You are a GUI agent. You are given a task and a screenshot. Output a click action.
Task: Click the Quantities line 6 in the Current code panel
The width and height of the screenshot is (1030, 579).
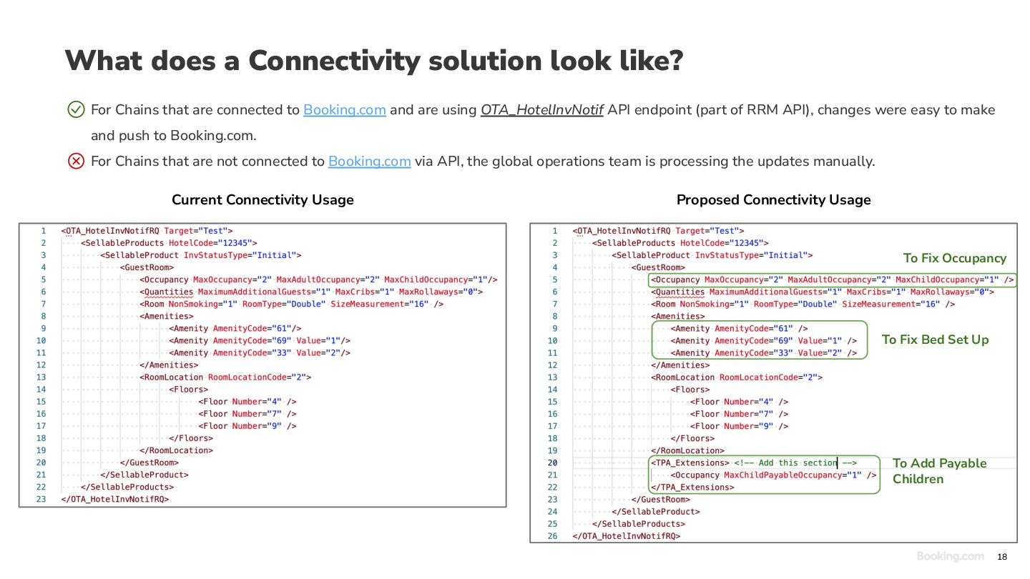pos(311,292)
